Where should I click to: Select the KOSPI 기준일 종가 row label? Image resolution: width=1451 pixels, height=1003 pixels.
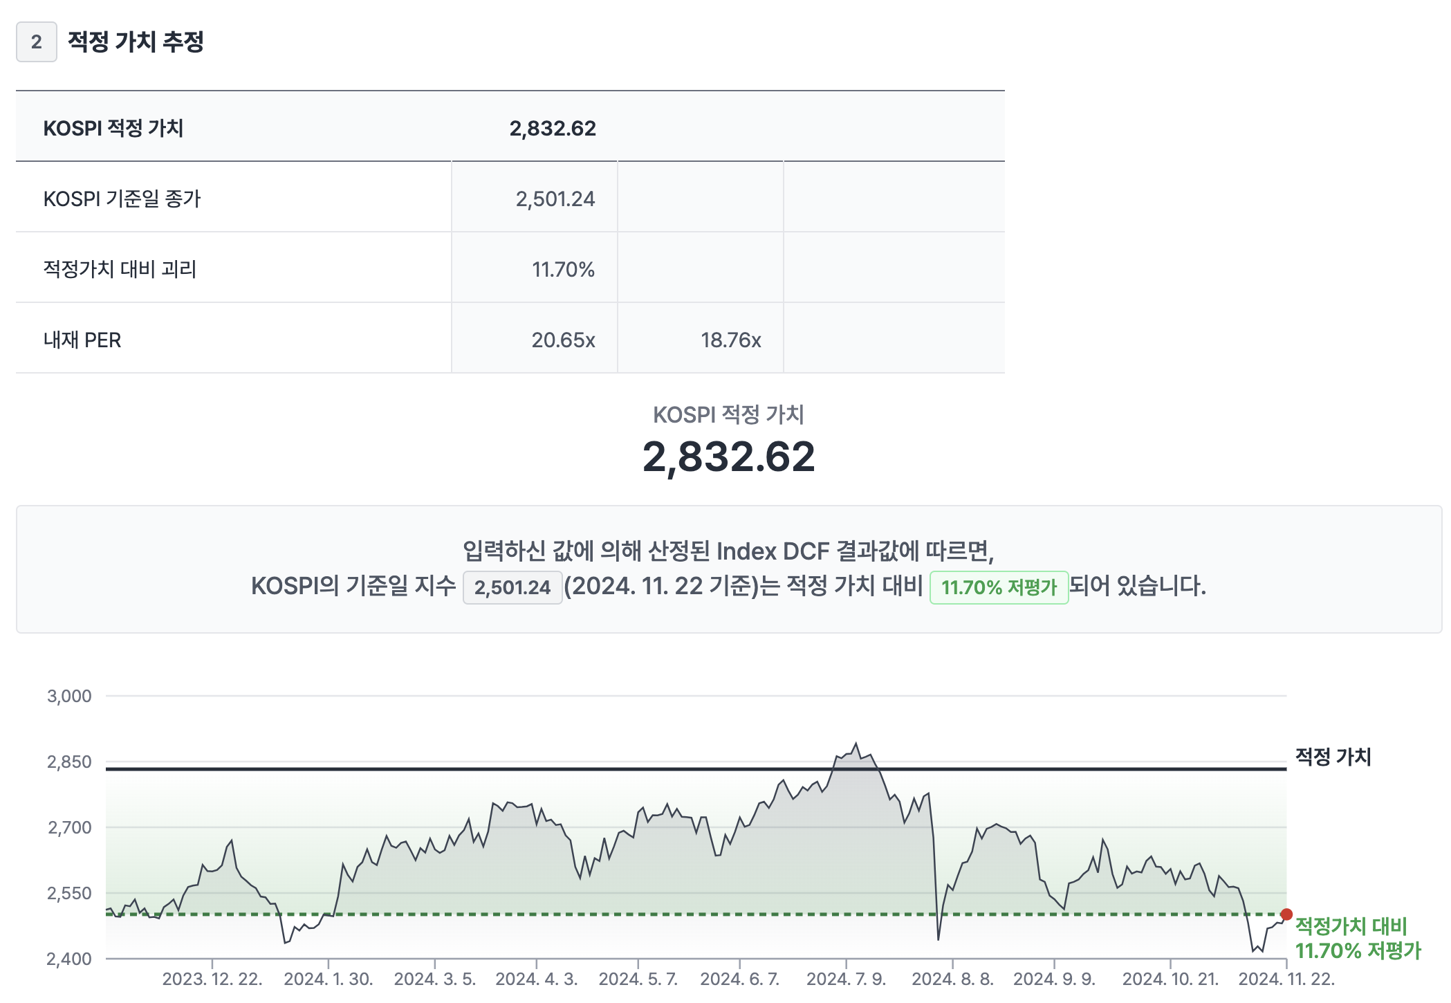coord(122,199)
